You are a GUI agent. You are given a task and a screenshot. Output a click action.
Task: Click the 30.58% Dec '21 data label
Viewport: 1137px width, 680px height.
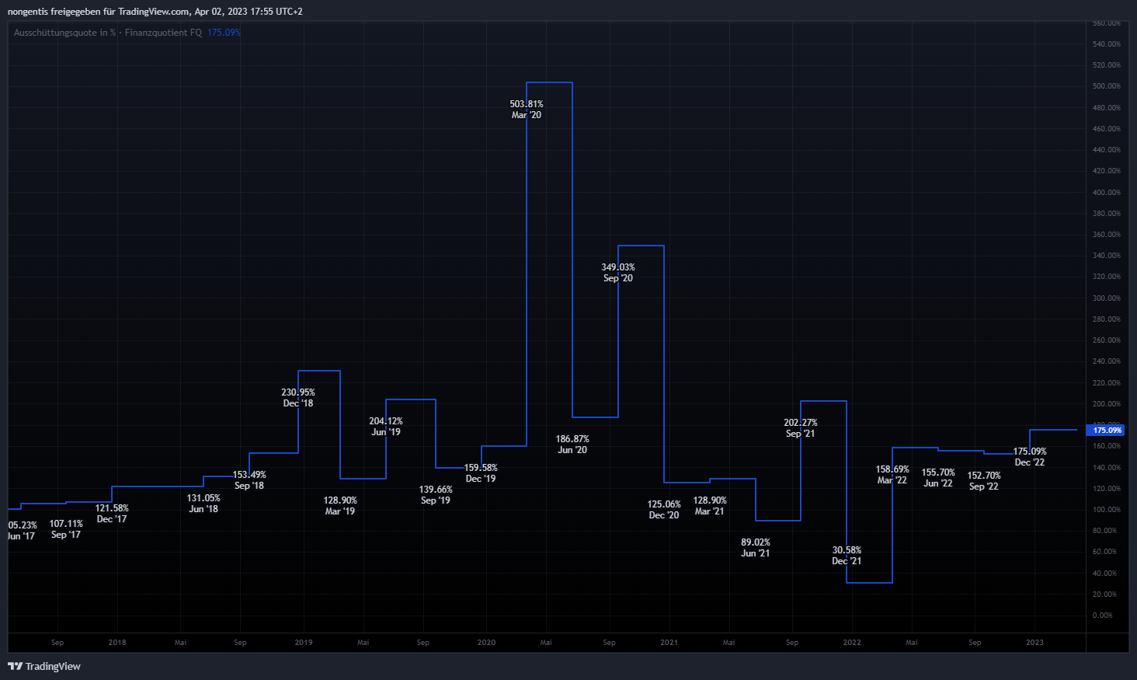point(847,556)
